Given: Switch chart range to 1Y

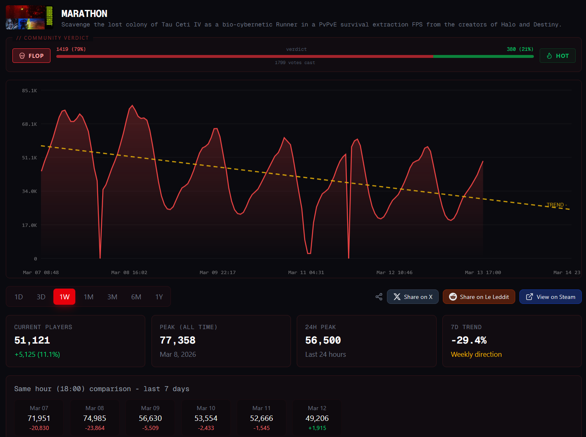Looking at the screenshot, I should 159,297.
